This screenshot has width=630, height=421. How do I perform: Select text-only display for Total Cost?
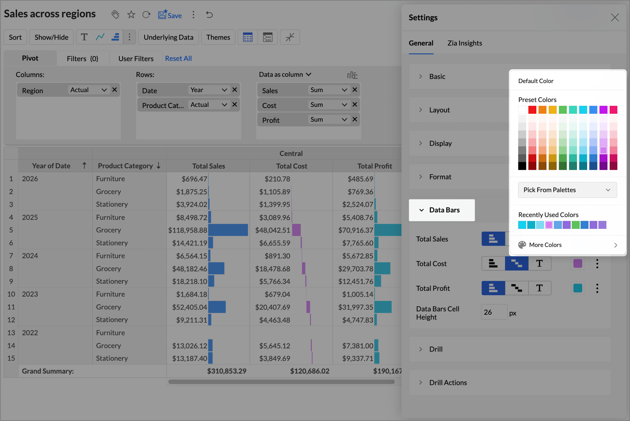pos(539,264)
